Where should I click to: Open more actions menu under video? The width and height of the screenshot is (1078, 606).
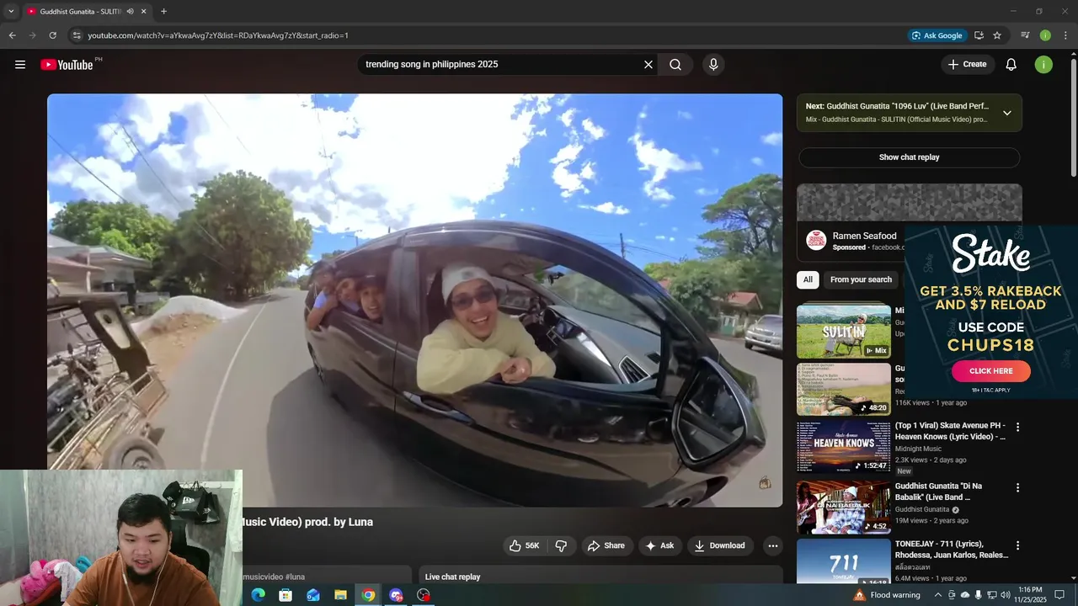[772, 545]
